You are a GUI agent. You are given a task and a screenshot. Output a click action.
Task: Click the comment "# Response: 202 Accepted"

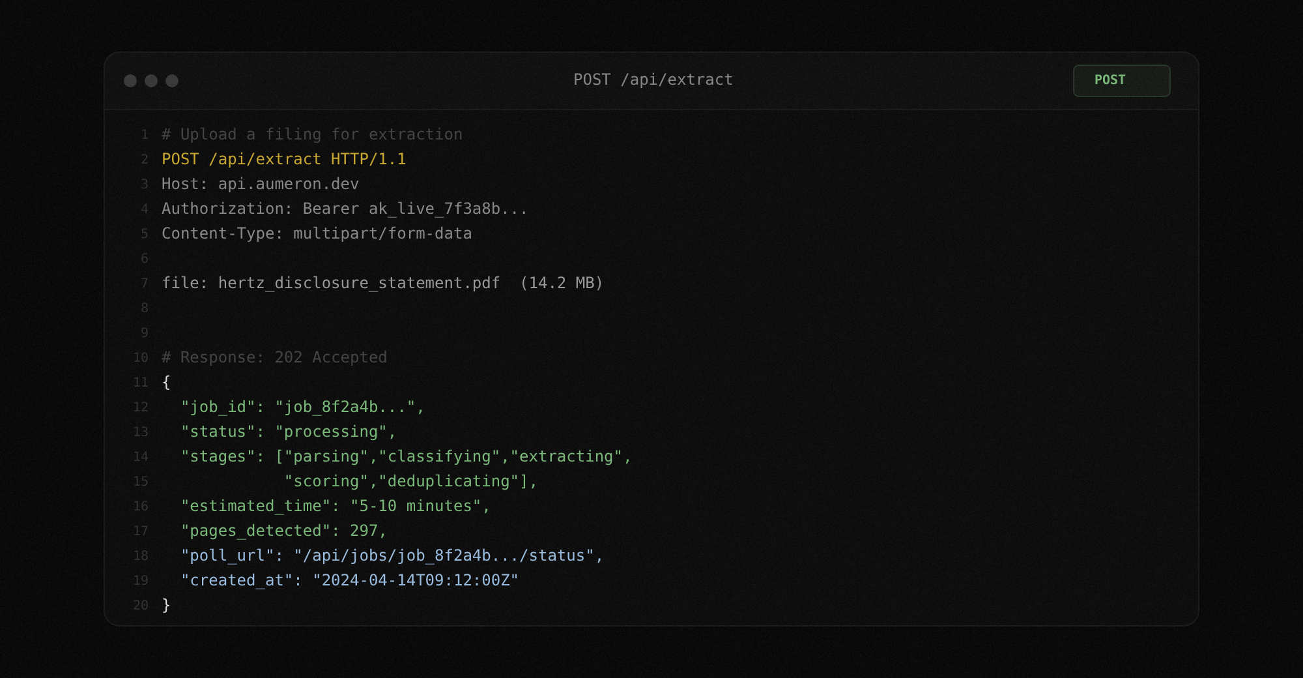click(x=274, y=357)
